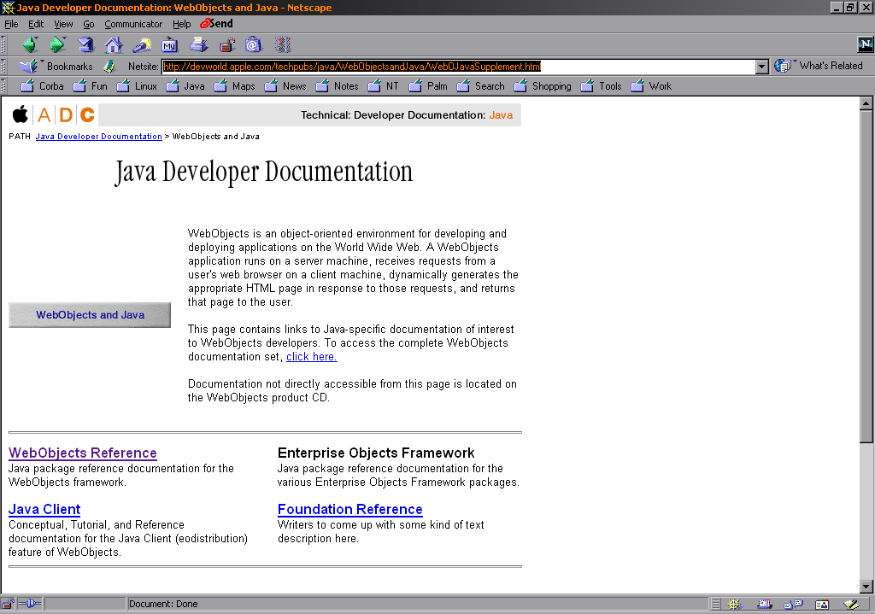Open the Notes bookmark folder
Viewport: 875px width, 614px height.
pos(337,86)
